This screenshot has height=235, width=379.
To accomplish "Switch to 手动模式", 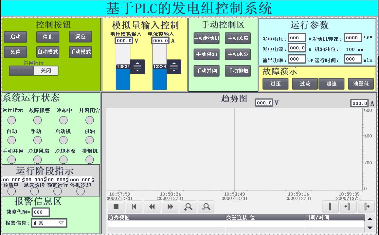I will (81, 52).
